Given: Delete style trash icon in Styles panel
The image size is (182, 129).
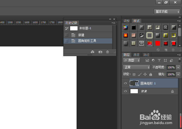Looking at the screenshot, I should point(173,50).
